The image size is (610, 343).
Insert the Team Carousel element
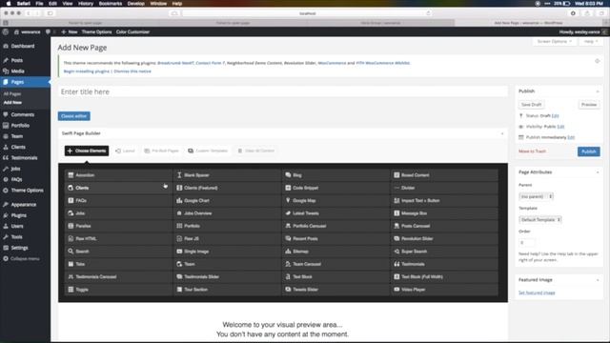(335, 264)
